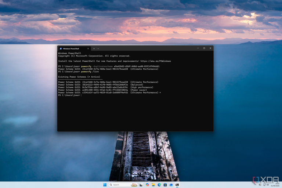Click the Copyright Microsoft Corporation line
Screen dimensions: 282x188
pos(94,56)
